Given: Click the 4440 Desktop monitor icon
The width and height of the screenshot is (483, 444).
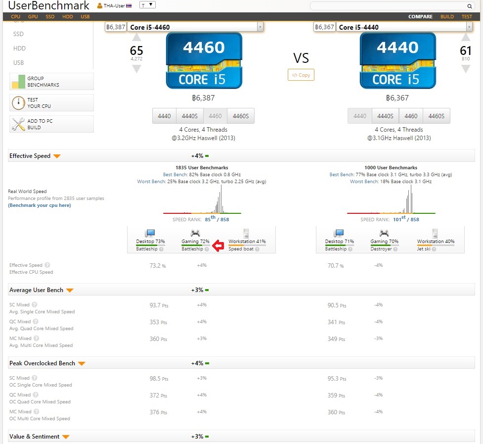Looking at the screenshot, I should tap(339, 233).
